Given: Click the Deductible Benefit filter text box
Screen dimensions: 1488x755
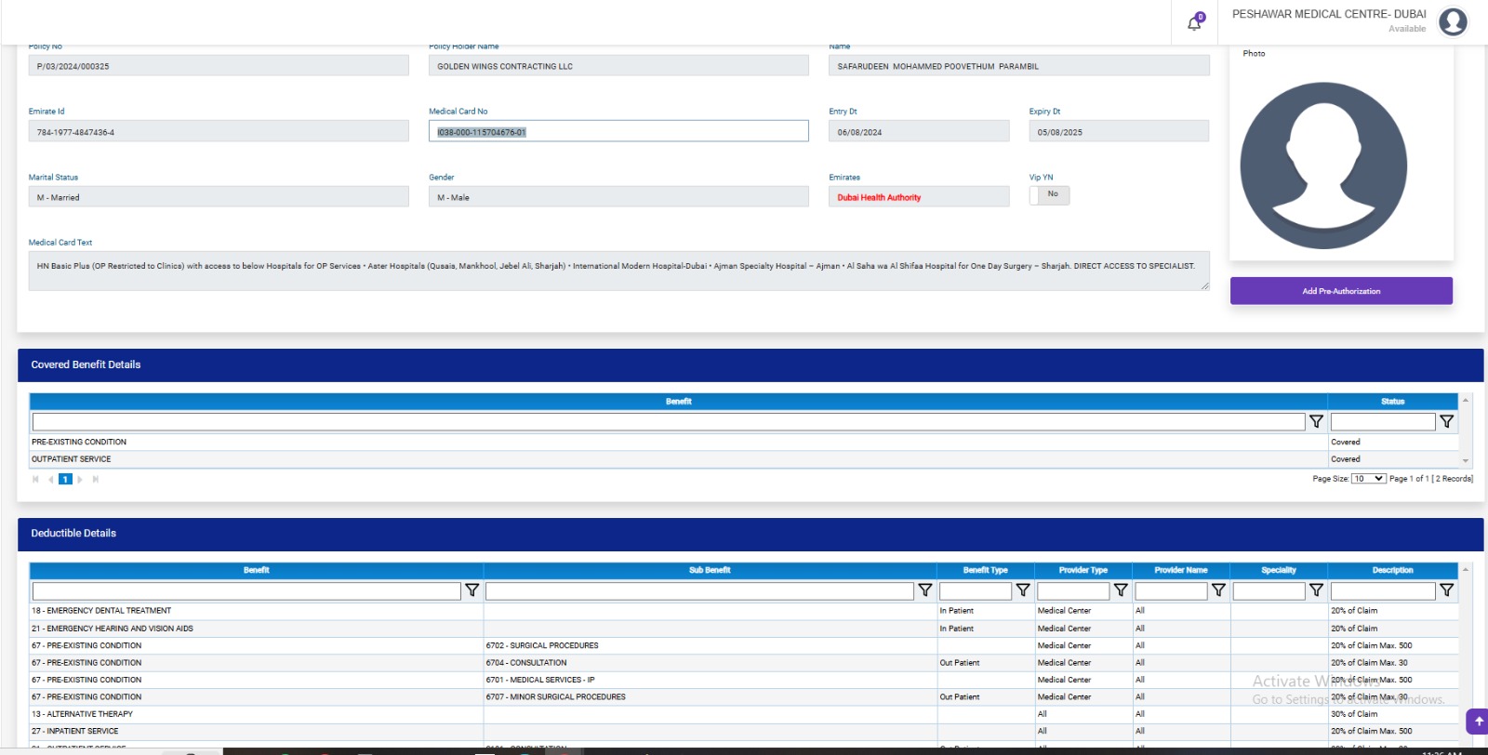Looking at the screenshot, I should click(246, 591).
